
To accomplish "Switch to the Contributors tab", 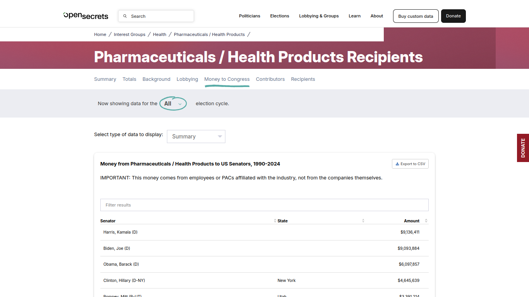I will point(270,79).
